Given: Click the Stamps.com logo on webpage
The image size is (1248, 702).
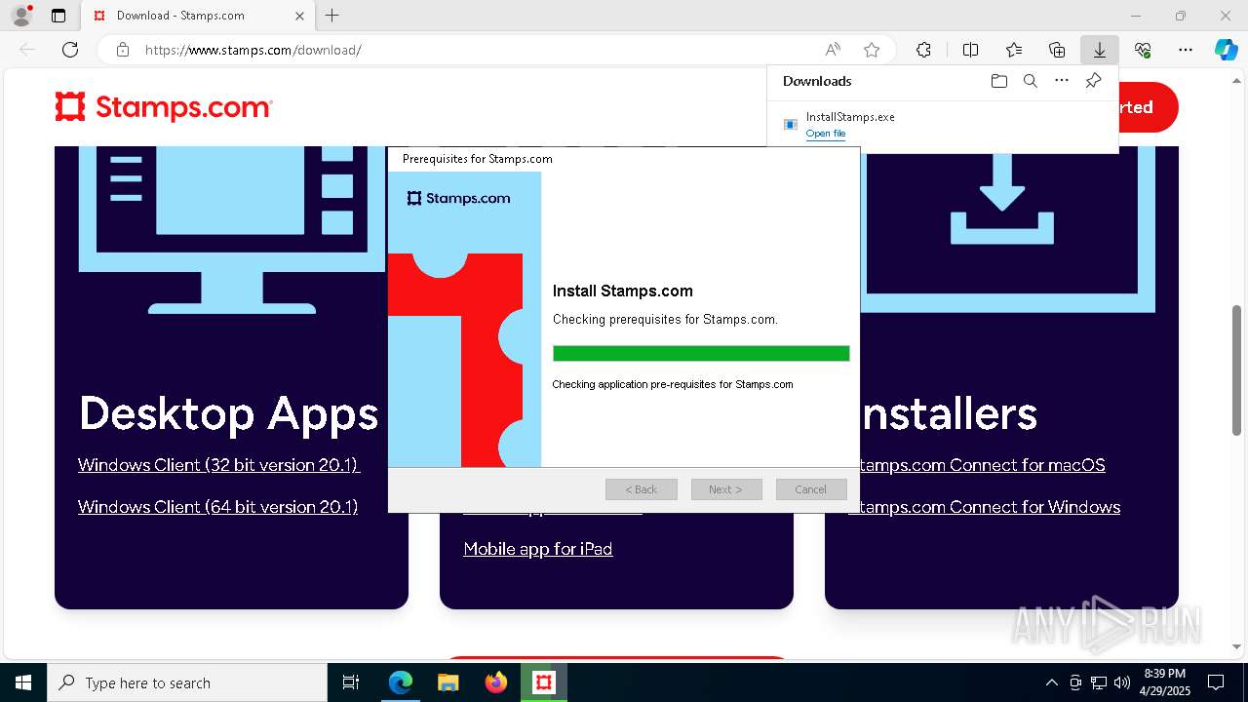Looking at the screenshot, I should (x=164, y=107).
